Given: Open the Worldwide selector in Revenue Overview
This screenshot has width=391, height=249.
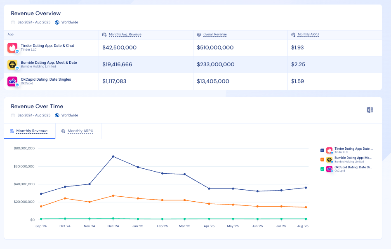Looking at the screenshot, I should [x=66, y=22].
